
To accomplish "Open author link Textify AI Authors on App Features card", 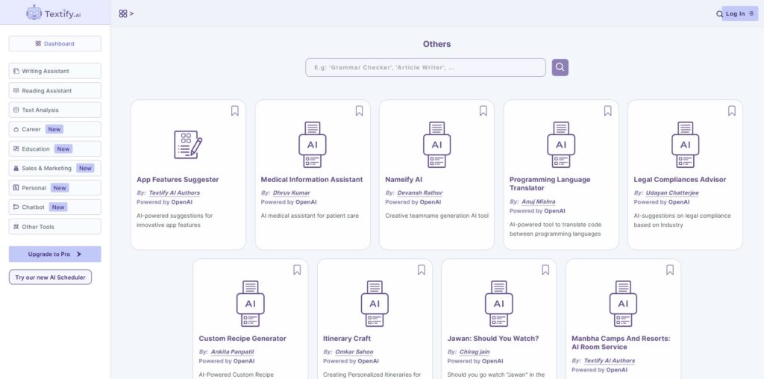I will pos(175,193).
